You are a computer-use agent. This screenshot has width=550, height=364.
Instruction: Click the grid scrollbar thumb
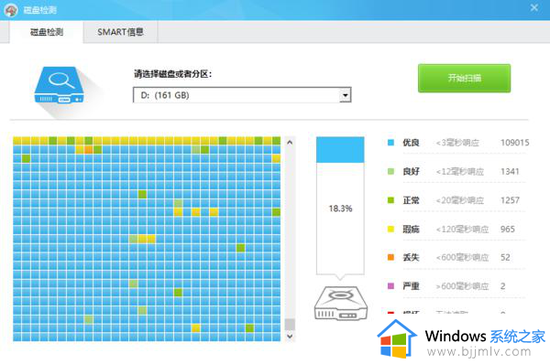[x=290, y=324]
